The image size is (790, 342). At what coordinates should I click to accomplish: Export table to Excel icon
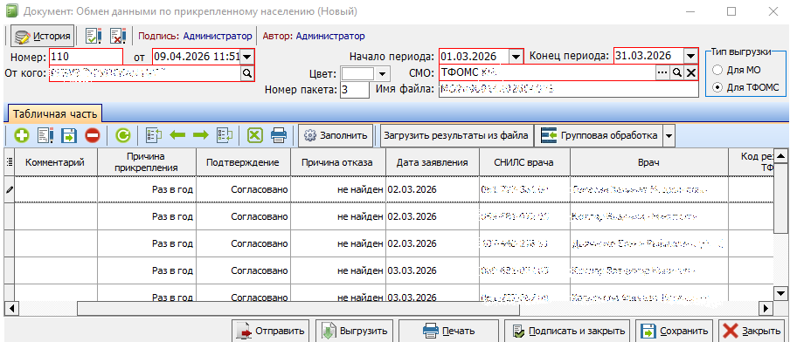[255, 135]
